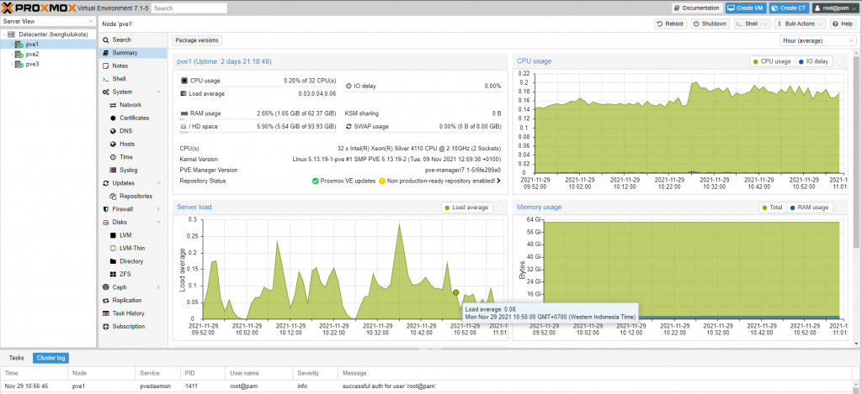Switch to the Cluster log tab
Screen dimensions: 862x394
51,358
